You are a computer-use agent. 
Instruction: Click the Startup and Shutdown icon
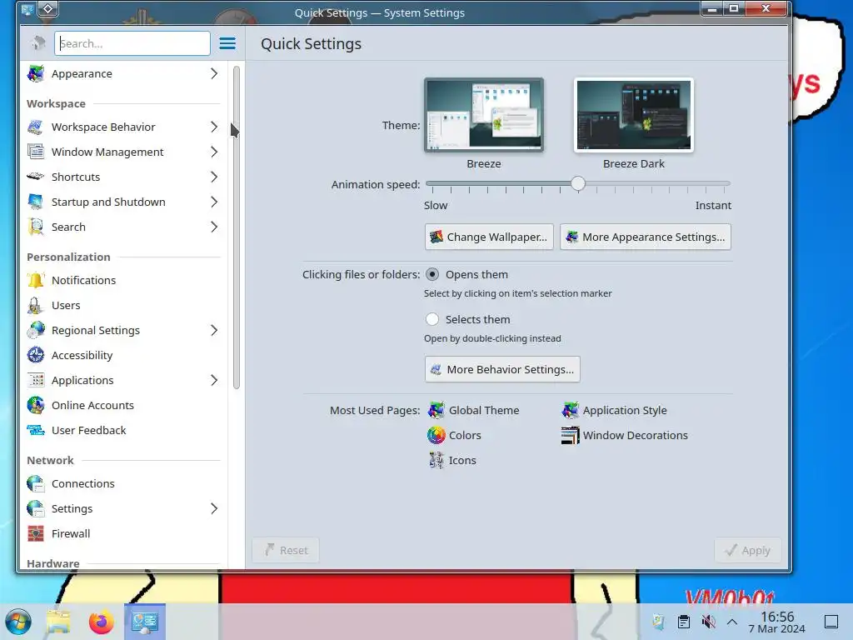click(x=36, y=202)
